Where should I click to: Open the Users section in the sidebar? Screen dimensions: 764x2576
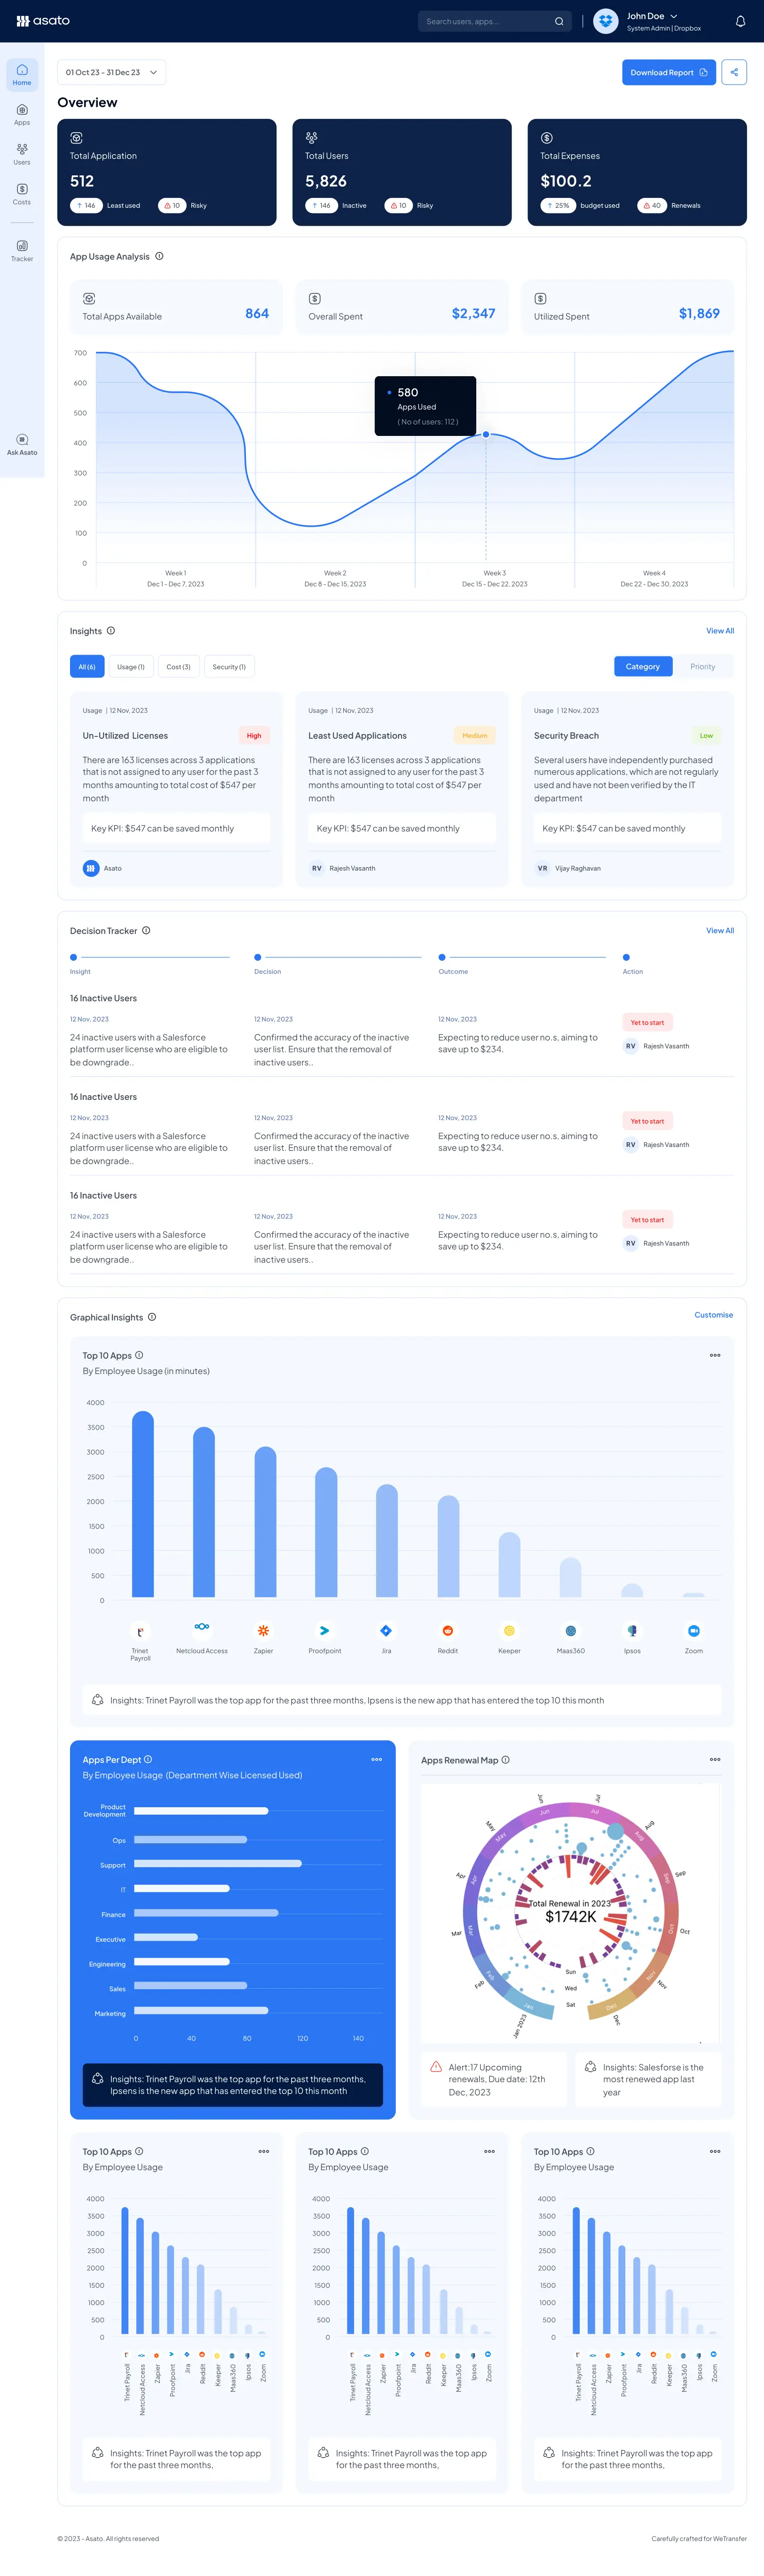coord(22,154)
